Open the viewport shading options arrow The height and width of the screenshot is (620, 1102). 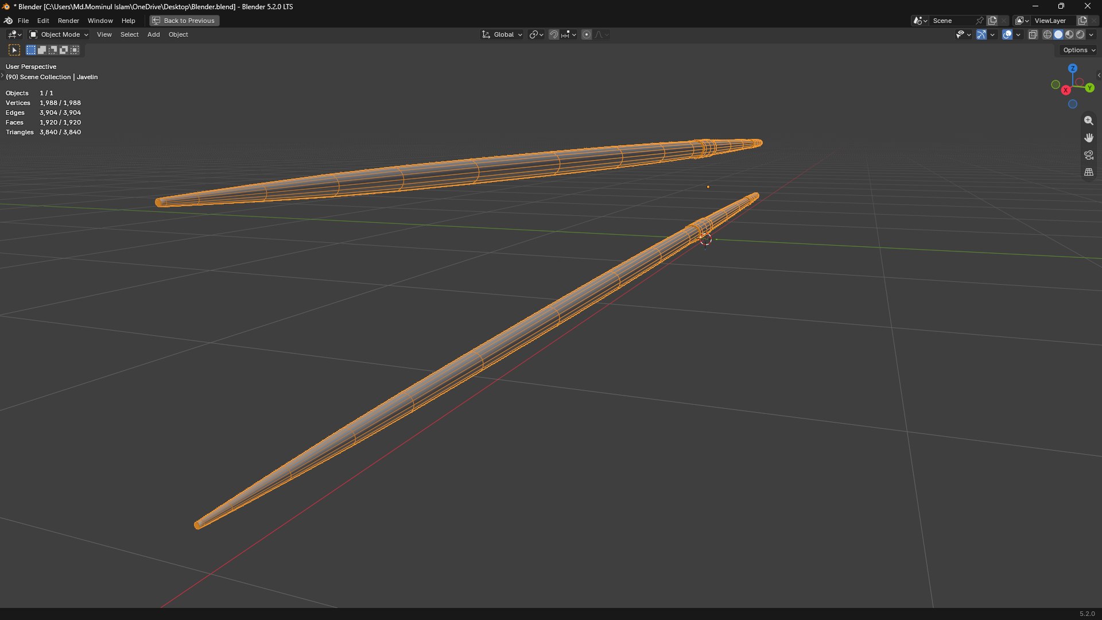1091,34
